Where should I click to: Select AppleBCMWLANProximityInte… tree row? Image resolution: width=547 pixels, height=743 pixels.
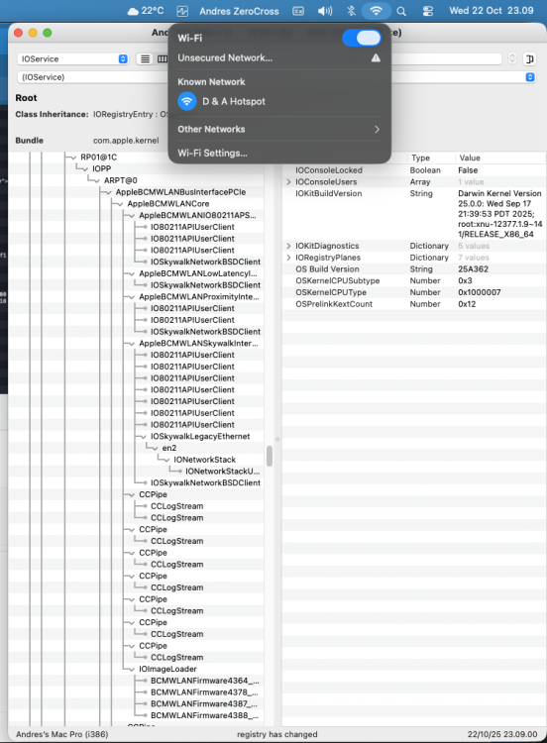click(x=199, y=296)
